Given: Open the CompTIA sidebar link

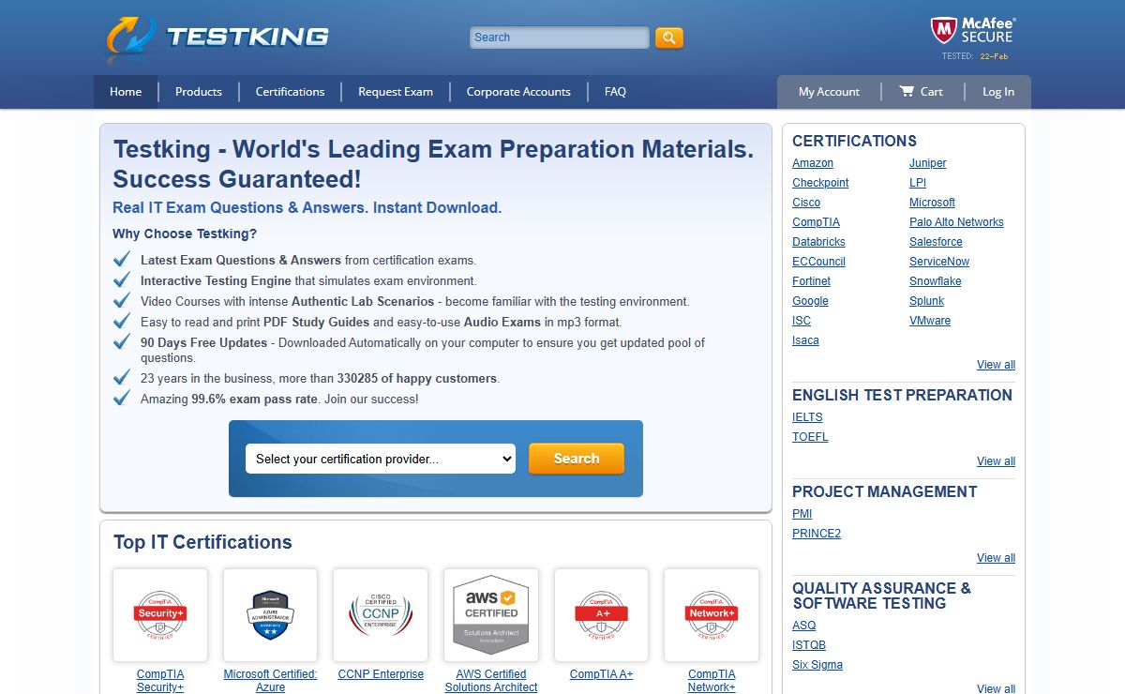Looking at the screenshot, I should [x=816, y=222].
